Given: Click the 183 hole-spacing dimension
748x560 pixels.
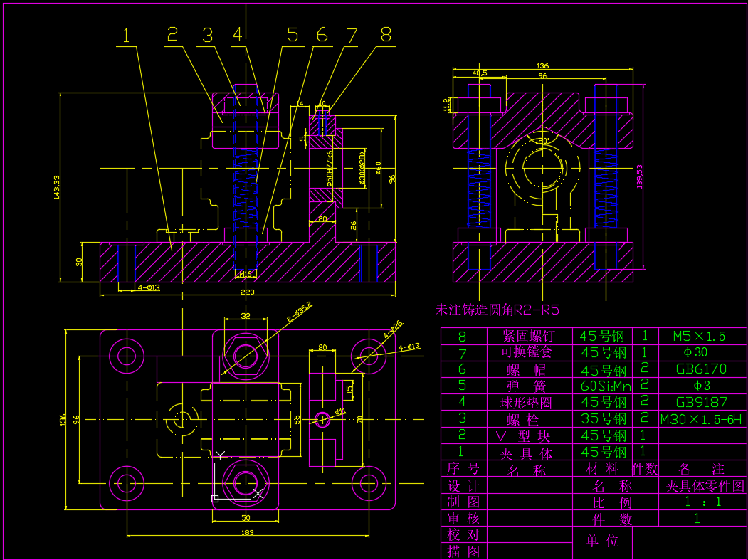Looking at the screenshot, I should [x=248, y=532].
